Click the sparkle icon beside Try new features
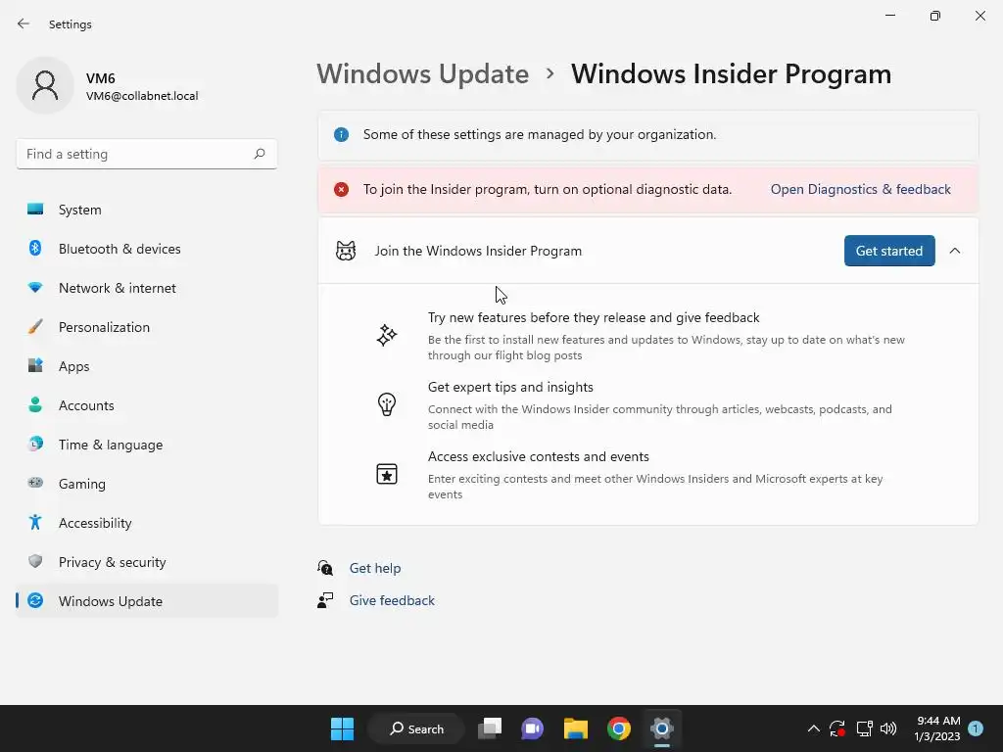Viewport: 1003px width, 752px height. coord(386,335)
